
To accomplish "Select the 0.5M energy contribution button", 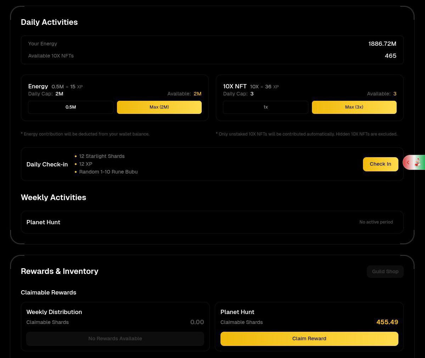I will (71, 107).
